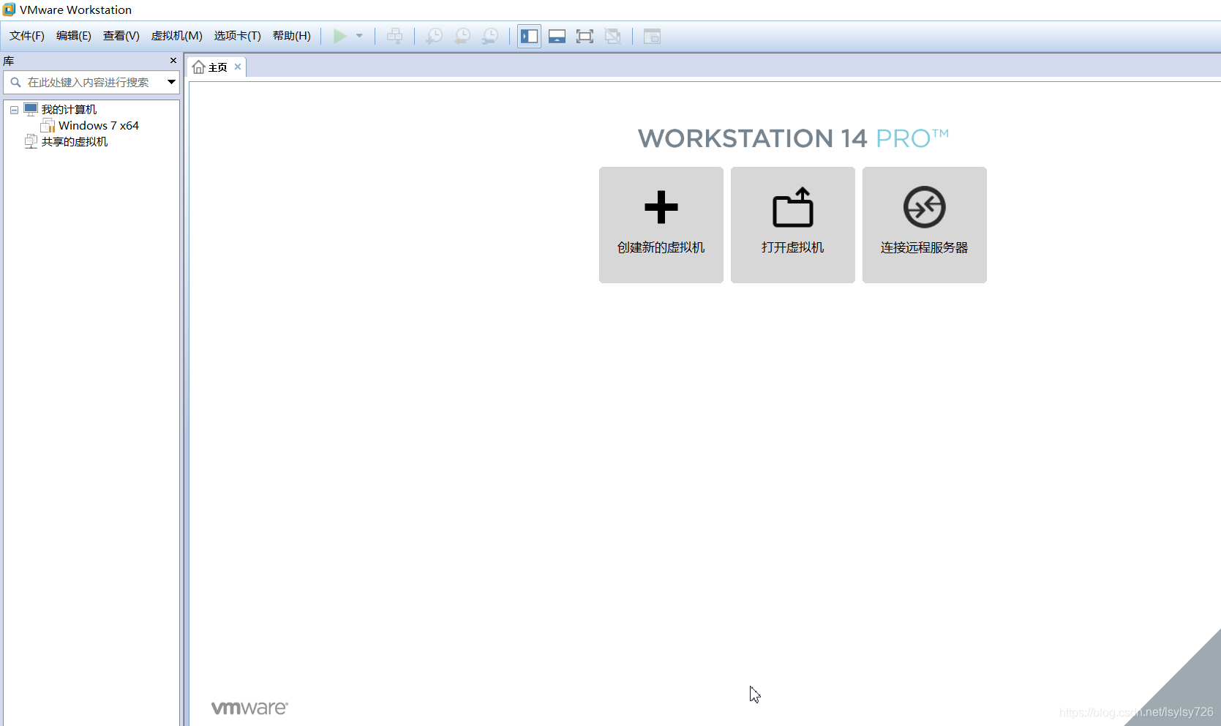The image size is (1221, 726).
Task: Select the Windows 7 x64 virtual machine
Action: (x=99, y=126)
